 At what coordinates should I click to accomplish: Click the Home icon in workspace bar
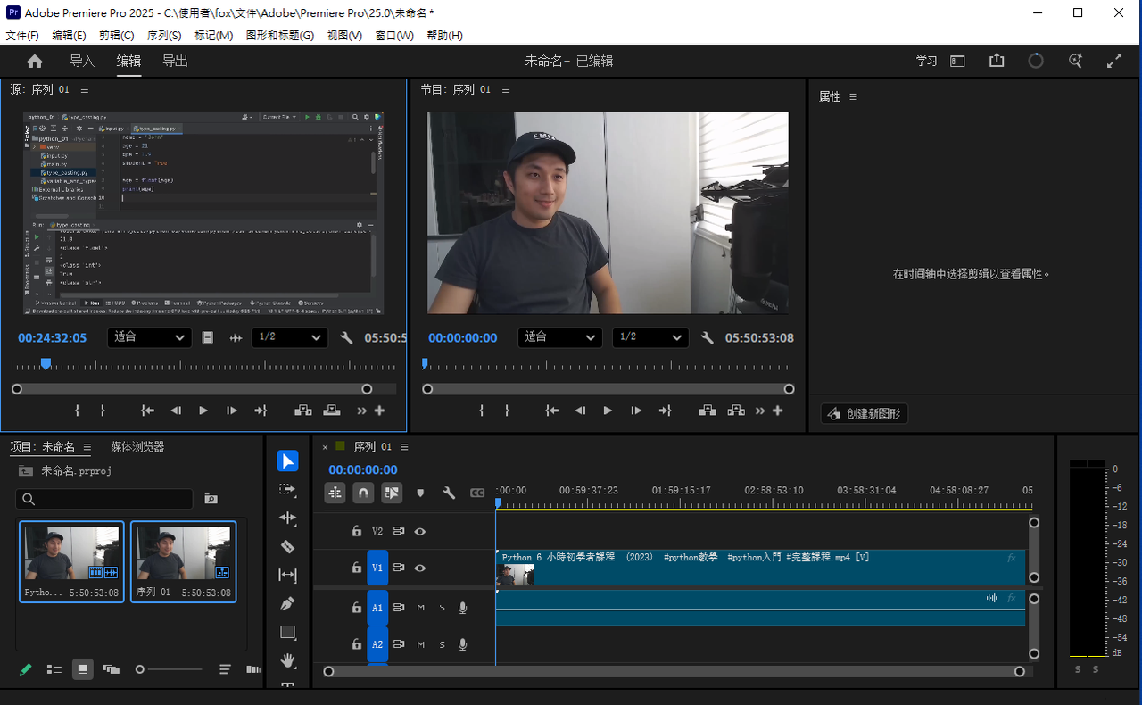click(35, 62)
